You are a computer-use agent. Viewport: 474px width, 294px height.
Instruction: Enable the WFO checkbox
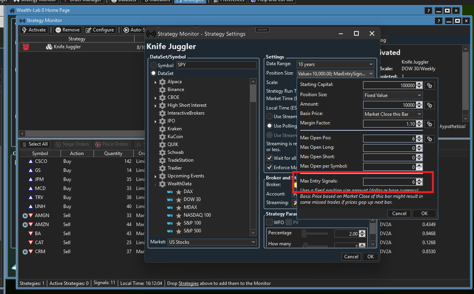(269, 223)
